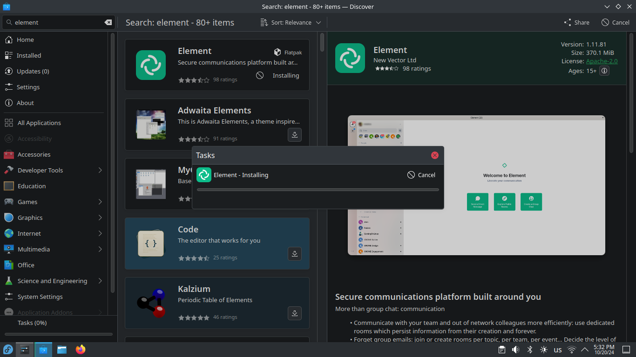The width and height of the screenshot is (636, 357).
Task: Open the Adwaita Elements result thumbnail
Action: point(151,125)
